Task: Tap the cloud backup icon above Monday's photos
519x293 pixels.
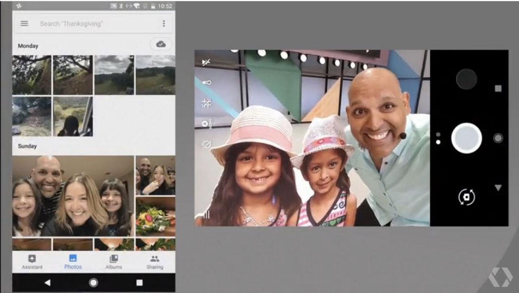Action: pyautogui.click(x=160, y=44)
